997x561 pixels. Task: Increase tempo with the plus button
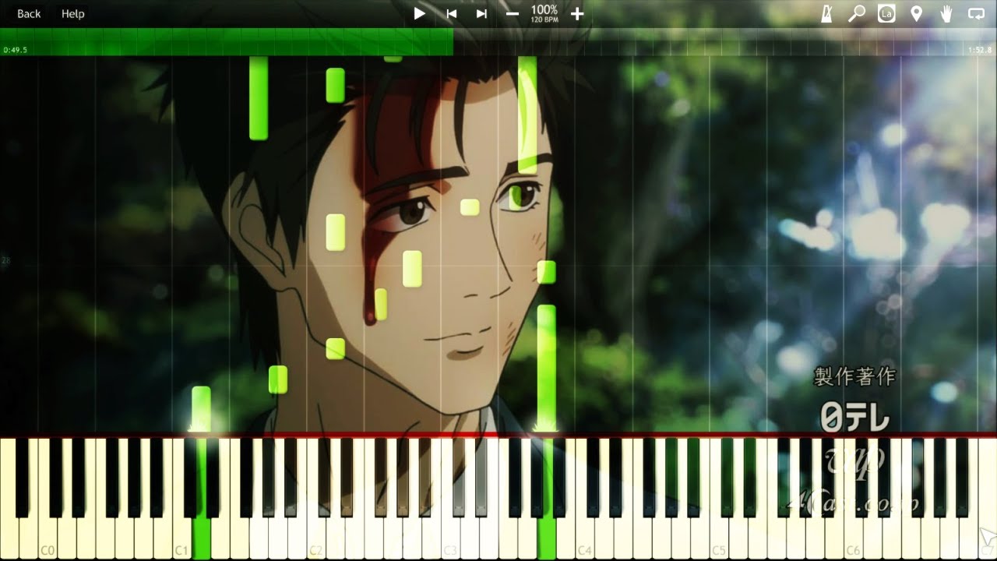click(577, 13)
